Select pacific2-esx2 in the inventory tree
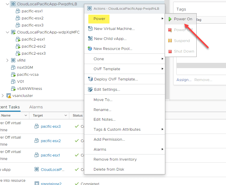226x185 pixels. click(33, 46)
